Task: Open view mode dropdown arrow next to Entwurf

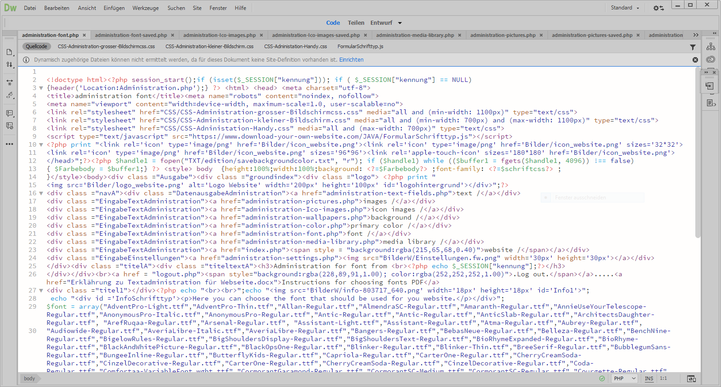Action: pyautogui.click(x=400, y=23)
